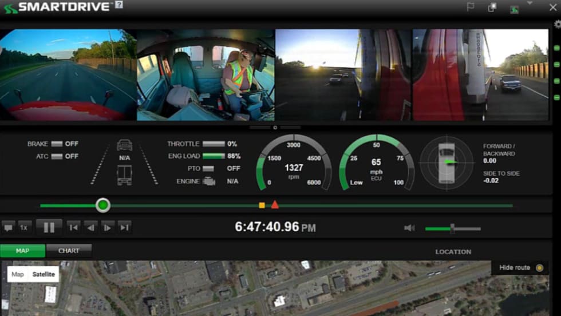
Task: Switch to the CHART tab
Action: coord(69,251)
